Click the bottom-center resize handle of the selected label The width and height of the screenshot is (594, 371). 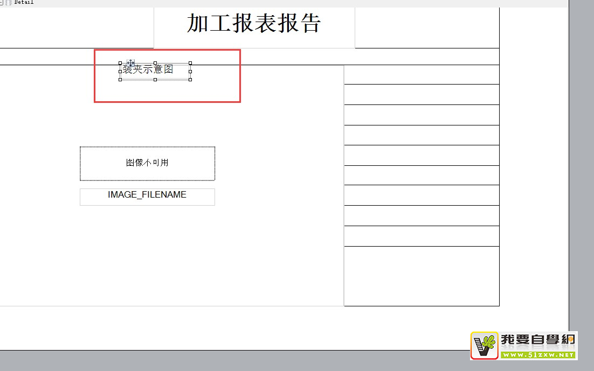coord(155,80)
